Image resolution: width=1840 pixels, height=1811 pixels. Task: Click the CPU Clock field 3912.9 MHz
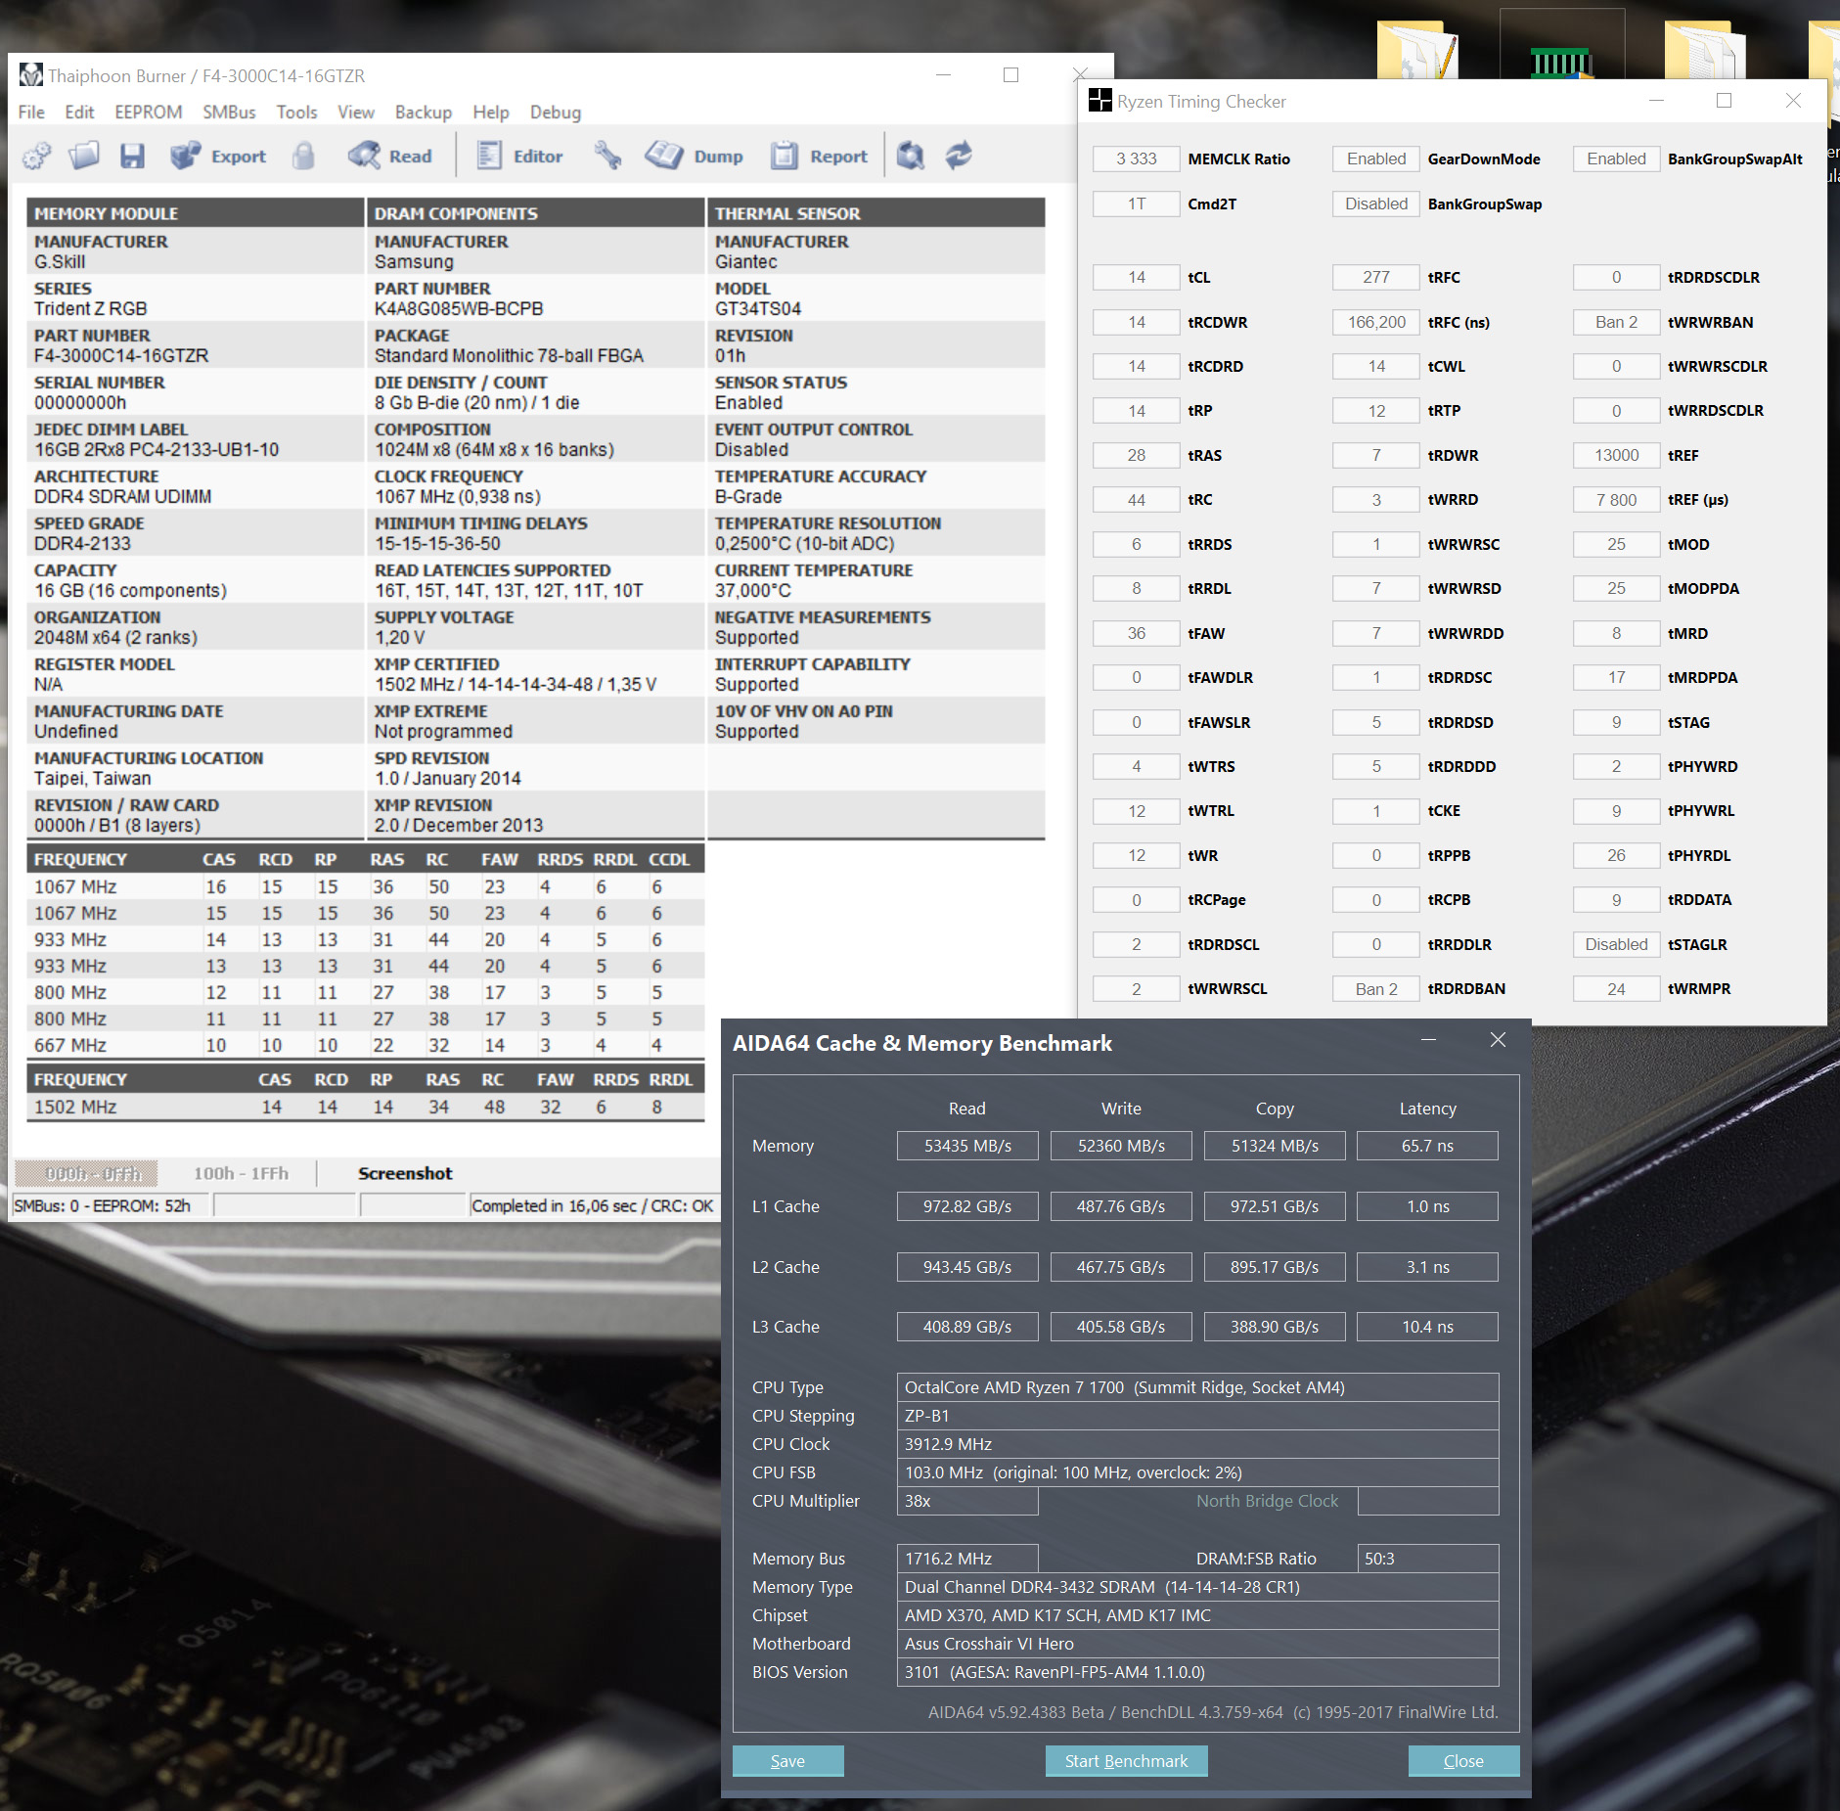pyautogui.click(x=1197, y=1444)
